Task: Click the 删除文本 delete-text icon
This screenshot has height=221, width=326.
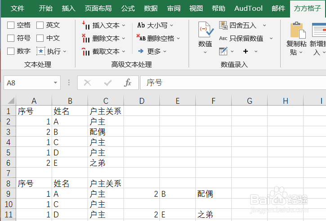Action: tap(86, 38)
